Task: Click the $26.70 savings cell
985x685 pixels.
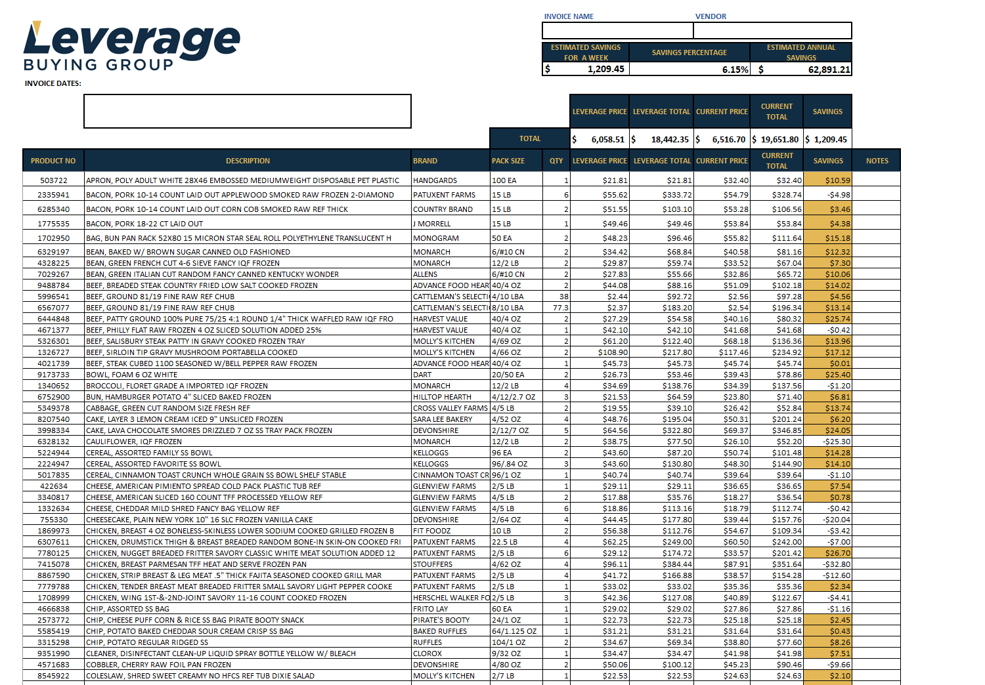Action: (x=828, y=553)
